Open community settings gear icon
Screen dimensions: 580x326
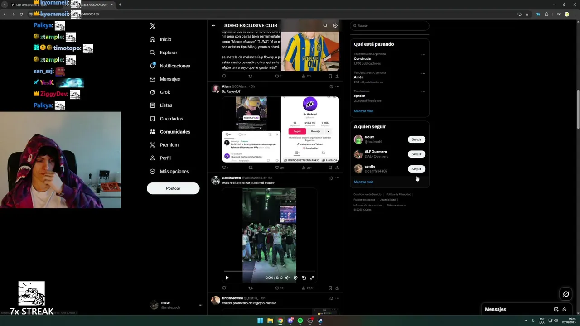pos(335,26)
